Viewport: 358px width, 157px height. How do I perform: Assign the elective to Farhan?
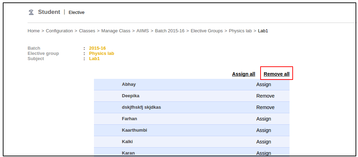click(x=263, y=119)
